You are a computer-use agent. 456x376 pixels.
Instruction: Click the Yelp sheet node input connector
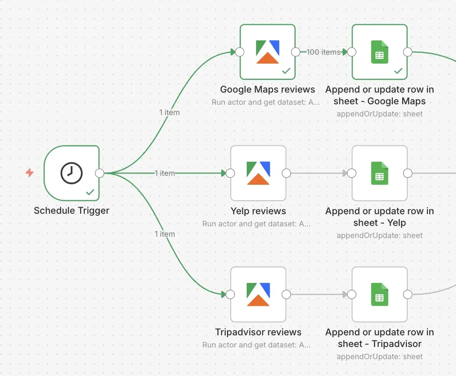[x=352, y=173]
